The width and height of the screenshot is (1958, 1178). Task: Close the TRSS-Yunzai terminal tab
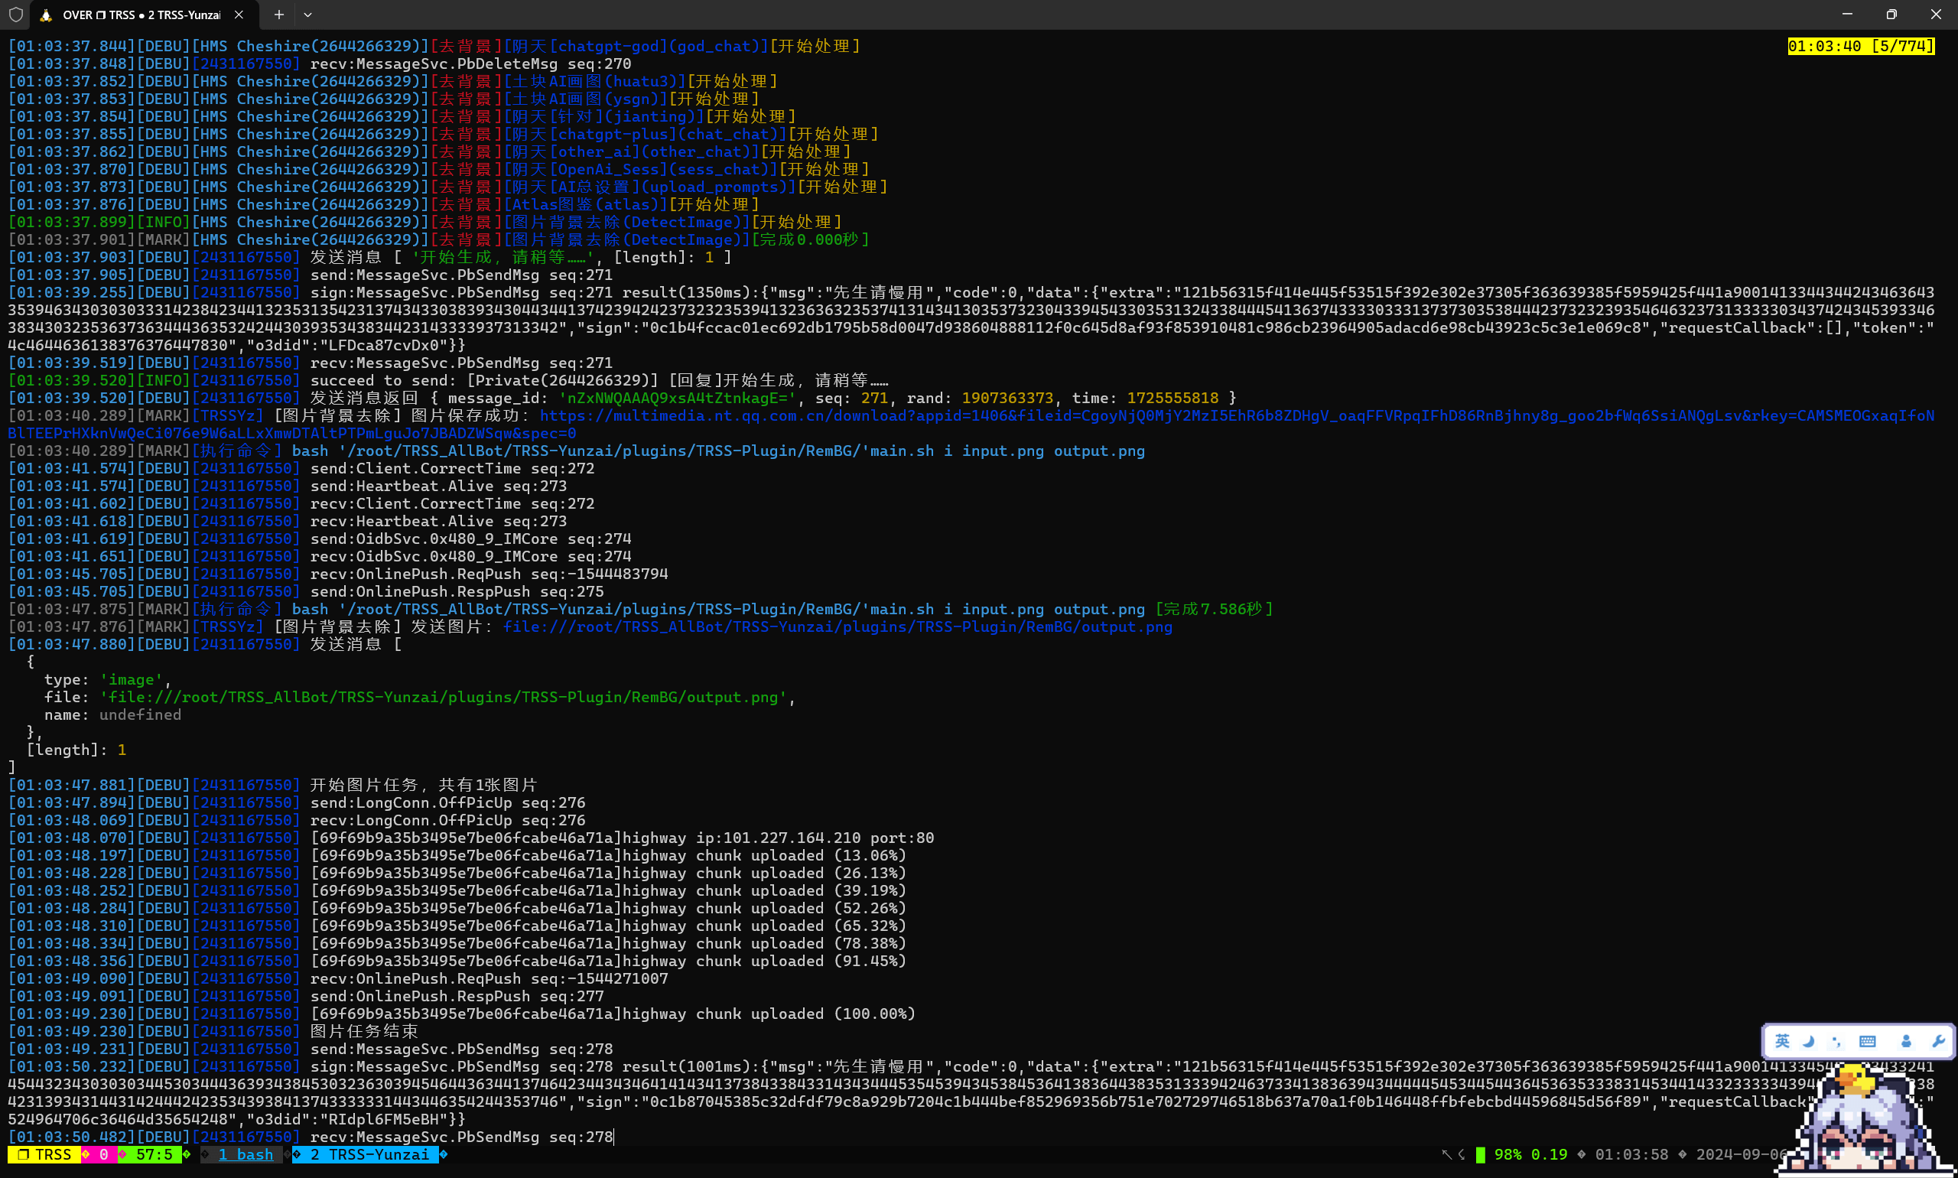(x=239, y=15)
